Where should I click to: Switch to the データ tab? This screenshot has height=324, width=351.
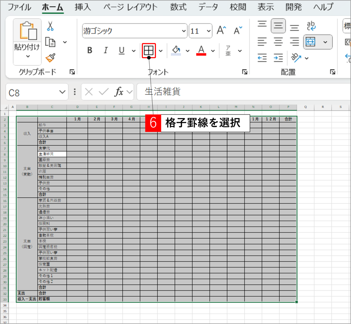(208, 7)
